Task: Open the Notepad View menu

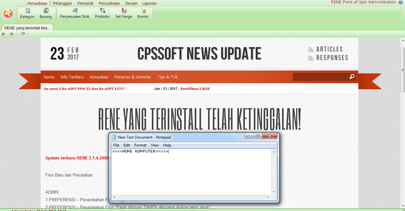Action: click(155, 145)
